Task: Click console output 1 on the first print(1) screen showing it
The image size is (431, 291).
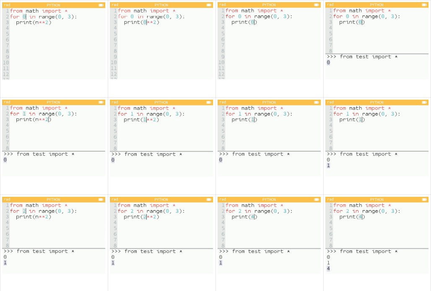Action: pos(328,165)
